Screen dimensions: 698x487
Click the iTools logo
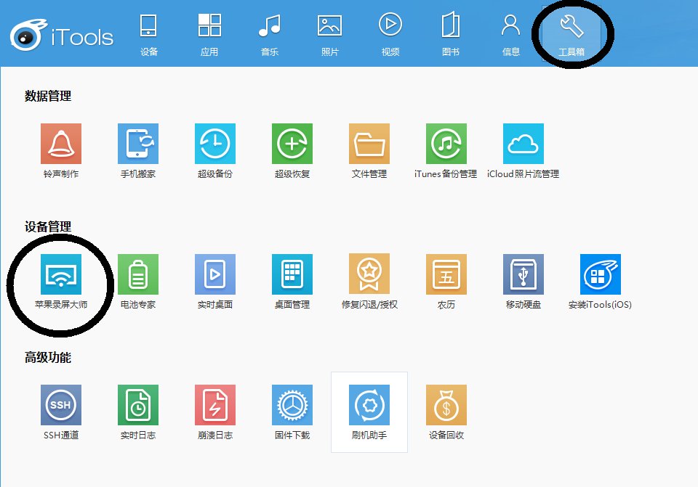(62, 35)
